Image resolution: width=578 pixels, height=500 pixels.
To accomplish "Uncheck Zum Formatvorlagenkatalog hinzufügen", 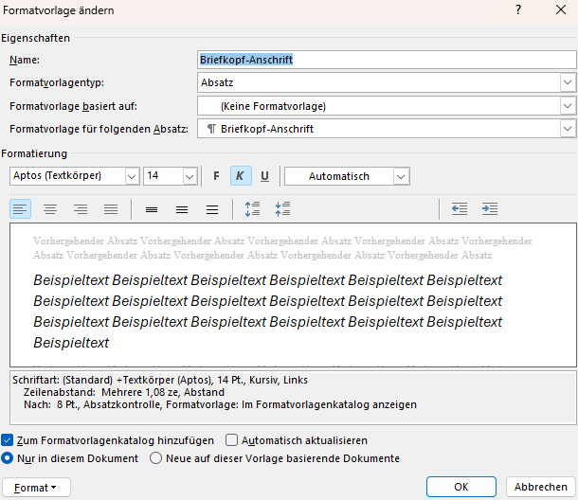I will click(x=8, y=440).
